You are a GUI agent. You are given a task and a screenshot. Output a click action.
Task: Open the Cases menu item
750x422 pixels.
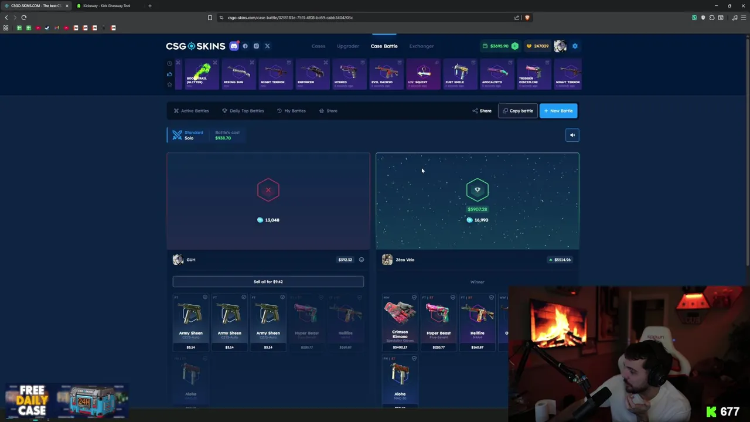pyautogui.click(x=318, y=46)
